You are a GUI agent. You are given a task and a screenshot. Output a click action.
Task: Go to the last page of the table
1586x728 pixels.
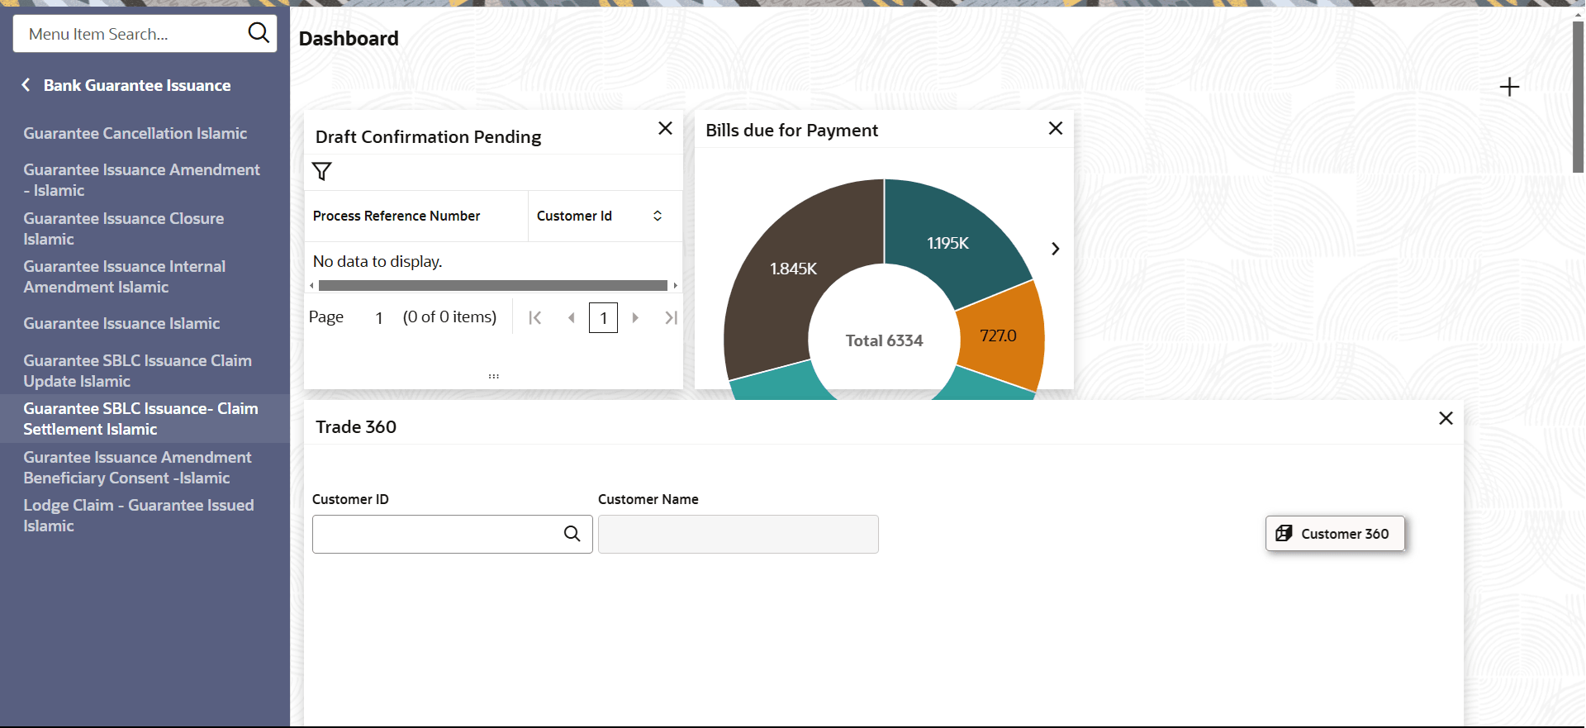click(x=671, y=317)
